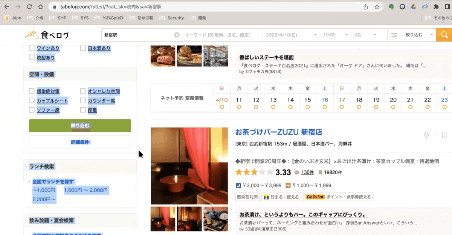Click the lunch sun icon by ¥1,000～¥1,999
The height and width of the screenshot is (235, 452).
[288, 186]
